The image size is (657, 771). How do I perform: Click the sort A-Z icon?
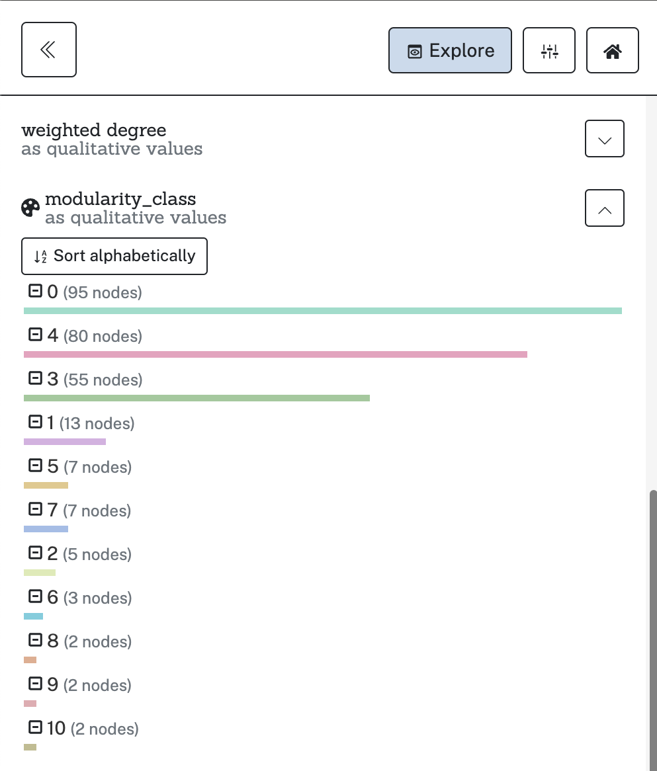(x=41, y=257)
